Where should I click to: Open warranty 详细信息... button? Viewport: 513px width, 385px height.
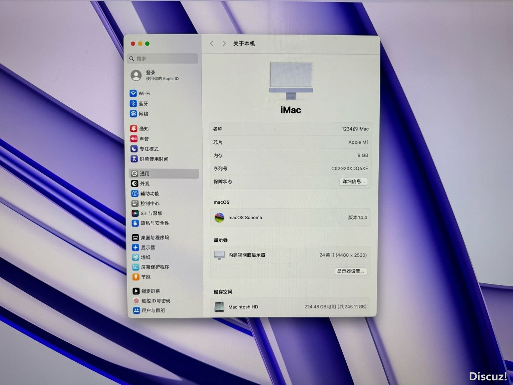pos(353,181)
